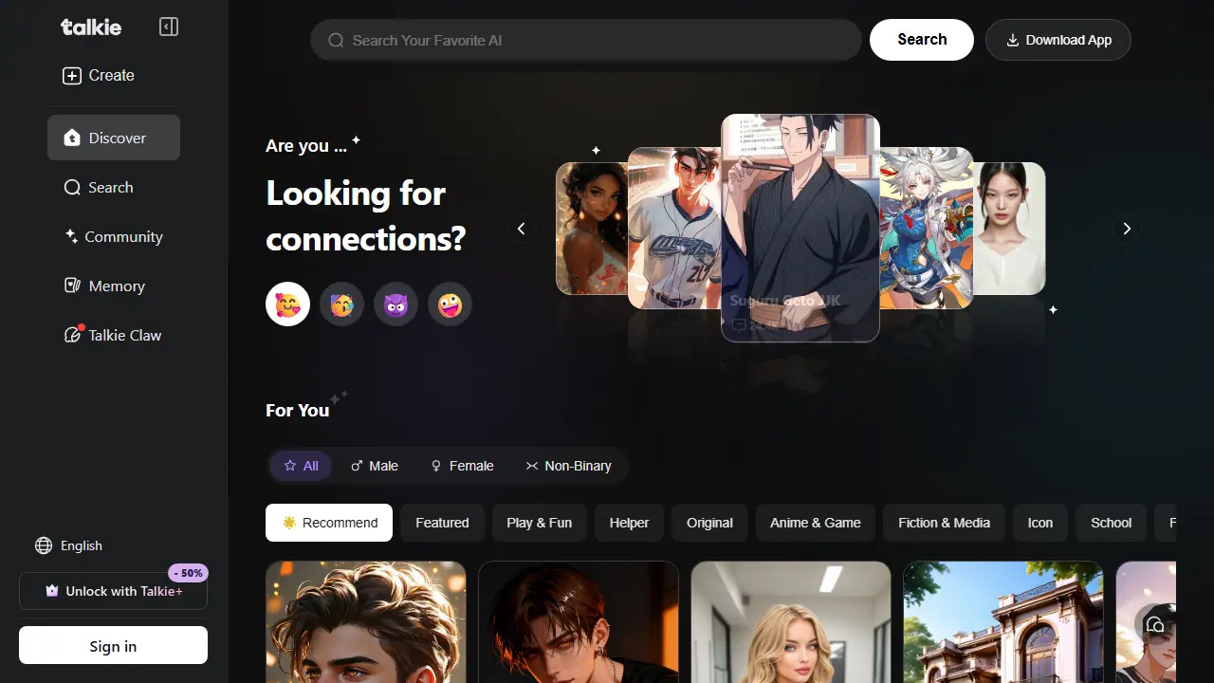Image resolution: width=1214 pixels, height=683 pixels.
Task: Open Suguru Geto character card
Action: point(800,228)
